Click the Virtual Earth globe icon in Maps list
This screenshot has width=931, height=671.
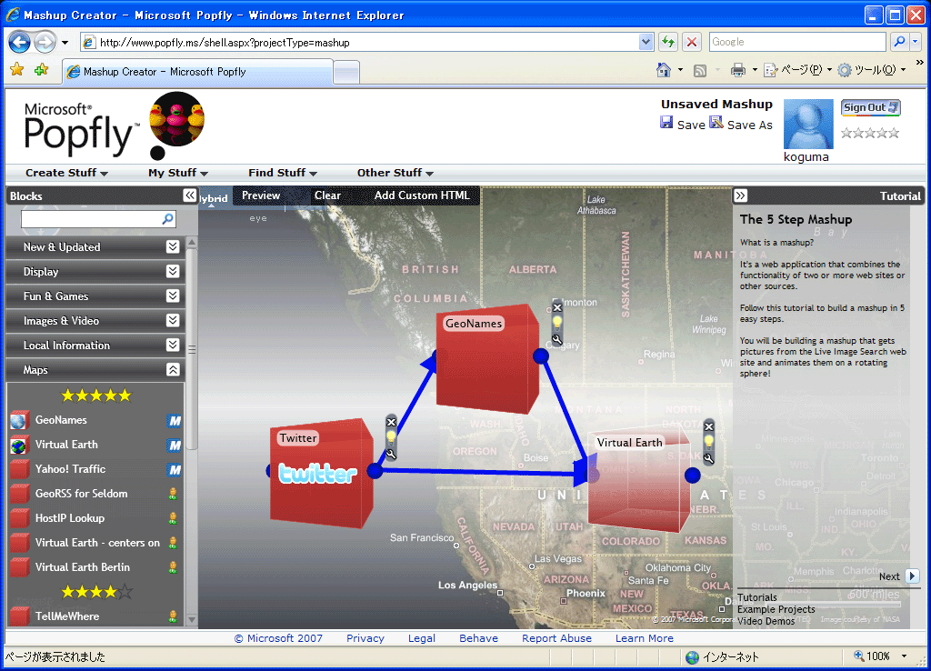pos(19,445)
